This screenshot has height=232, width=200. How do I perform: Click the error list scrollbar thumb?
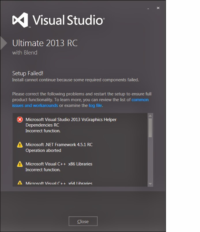click(150, 127)
